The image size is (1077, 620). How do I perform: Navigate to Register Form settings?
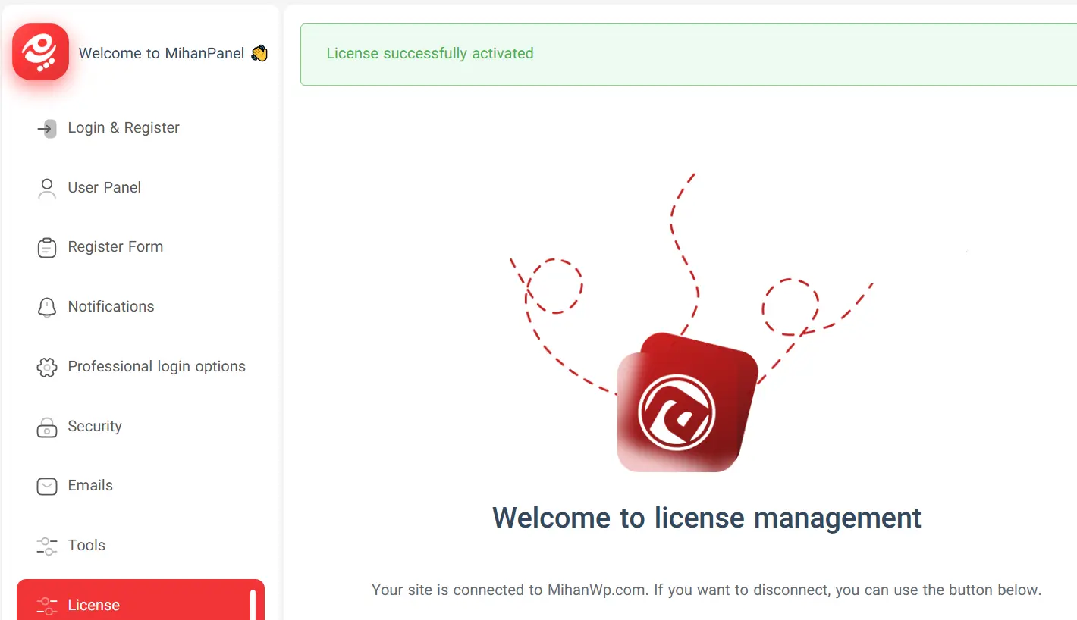click(115, 247)
